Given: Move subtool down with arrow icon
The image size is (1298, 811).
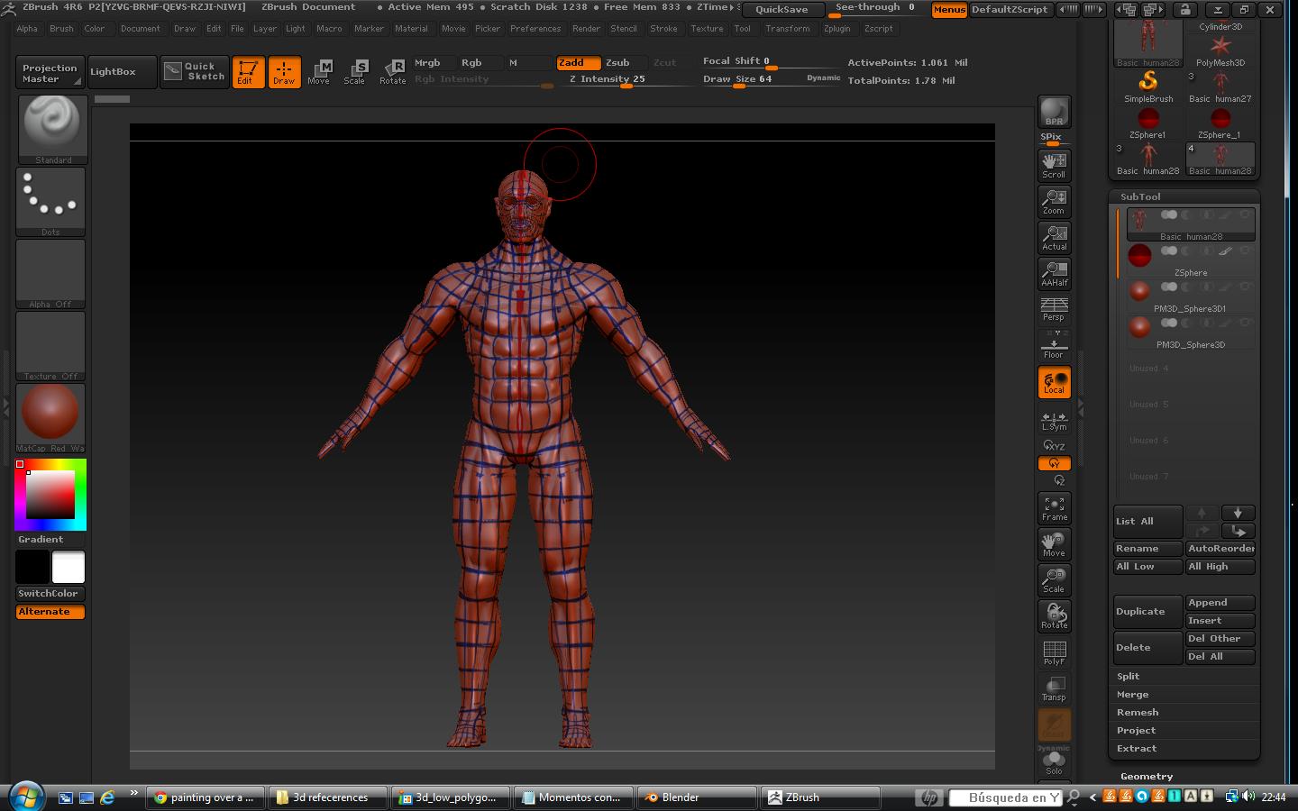Looking at the screenshot, I should coord(1238,513).
